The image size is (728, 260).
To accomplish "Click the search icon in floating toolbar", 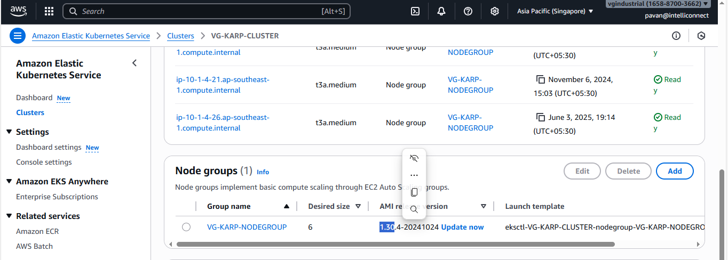I will coord(414,209).
